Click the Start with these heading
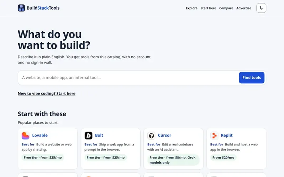The width and height of the screenshot is (284, 177). pyautogui.click(x=42, y=114)
